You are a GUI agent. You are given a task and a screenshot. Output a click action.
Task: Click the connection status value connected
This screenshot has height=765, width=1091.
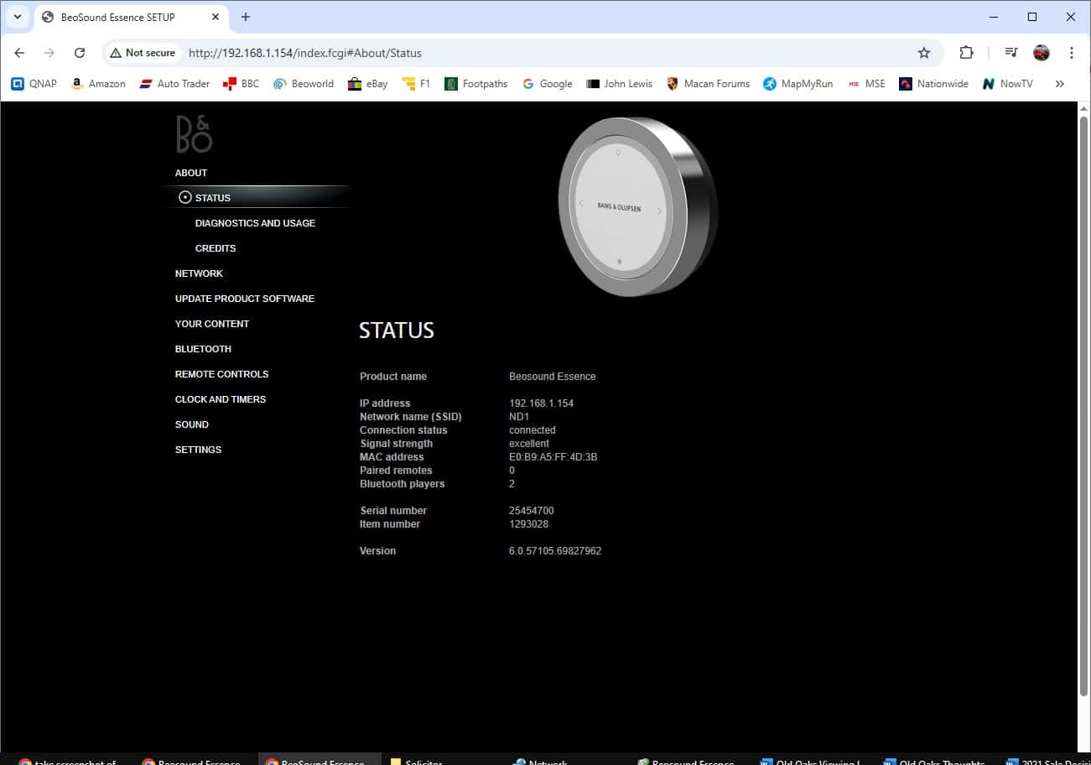533,430
